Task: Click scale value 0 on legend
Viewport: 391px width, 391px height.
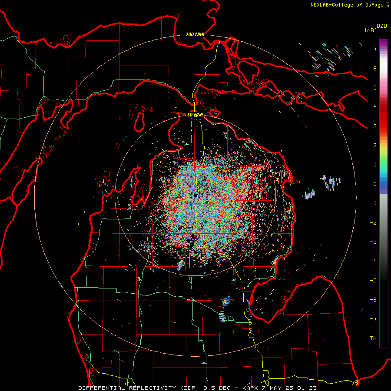Action: (x=375, y=184)
